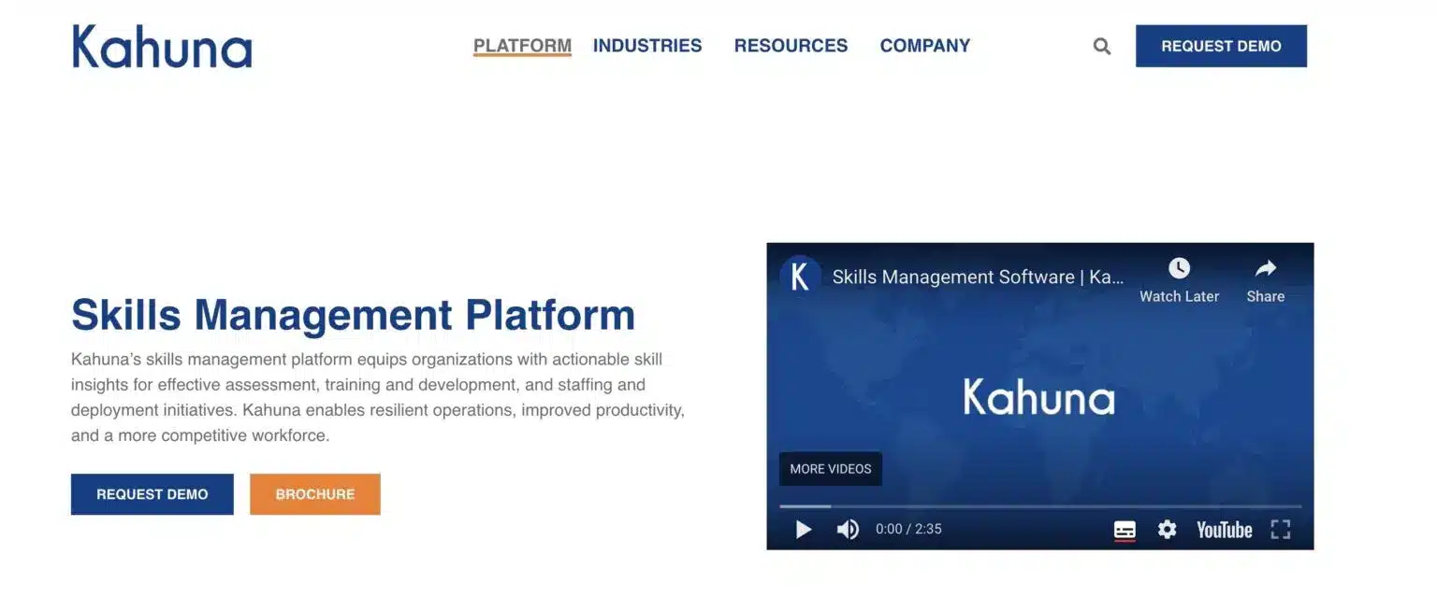Click the white Kahuna text in the video
Screen dimensions: 1437x597
pos(1038,397)
